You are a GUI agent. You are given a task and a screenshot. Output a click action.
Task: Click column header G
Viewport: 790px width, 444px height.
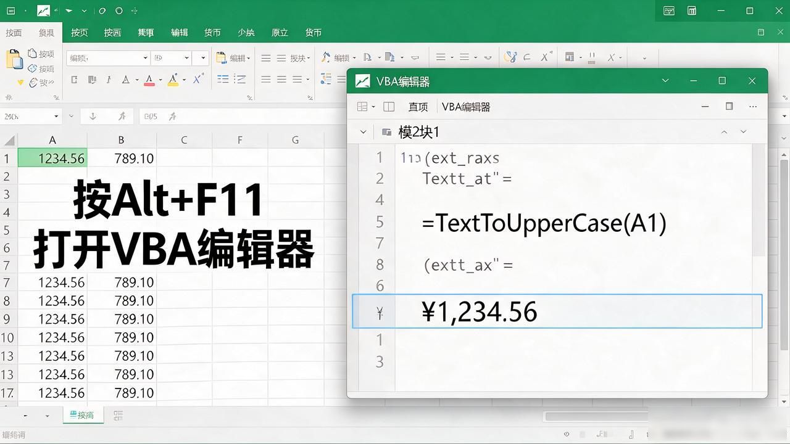click(295, 140)
